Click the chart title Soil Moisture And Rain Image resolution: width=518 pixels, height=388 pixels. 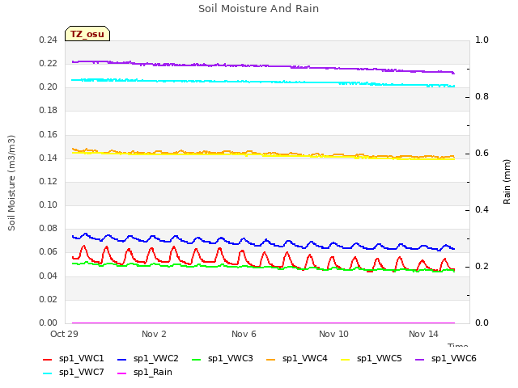(259, 9)
